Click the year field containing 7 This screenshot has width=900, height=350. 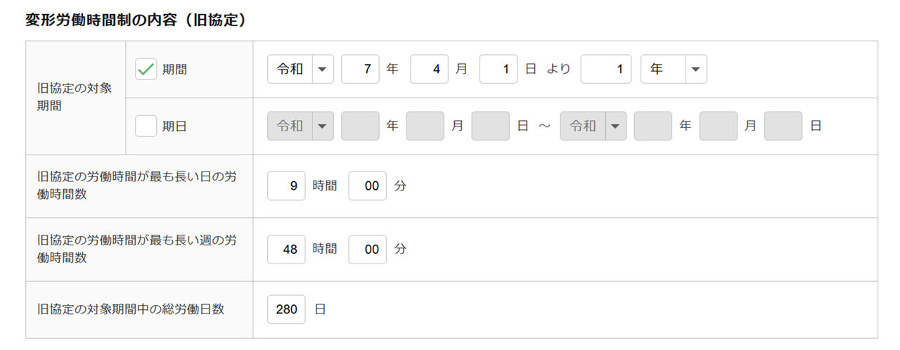[x=360, y=70]
